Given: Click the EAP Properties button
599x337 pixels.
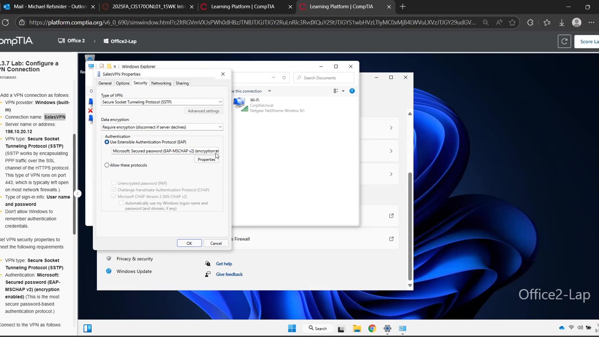Looking at the screenshot, I should click(x=206, y=160).
